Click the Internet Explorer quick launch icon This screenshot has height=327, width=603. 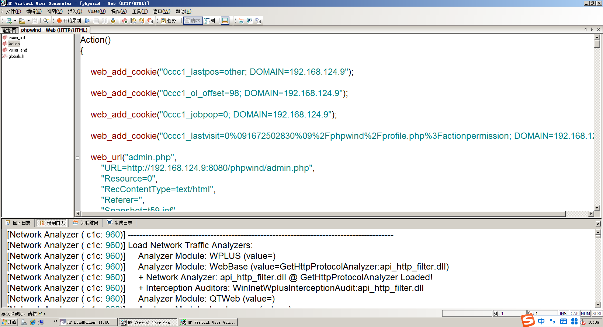(x=33, y=322)
